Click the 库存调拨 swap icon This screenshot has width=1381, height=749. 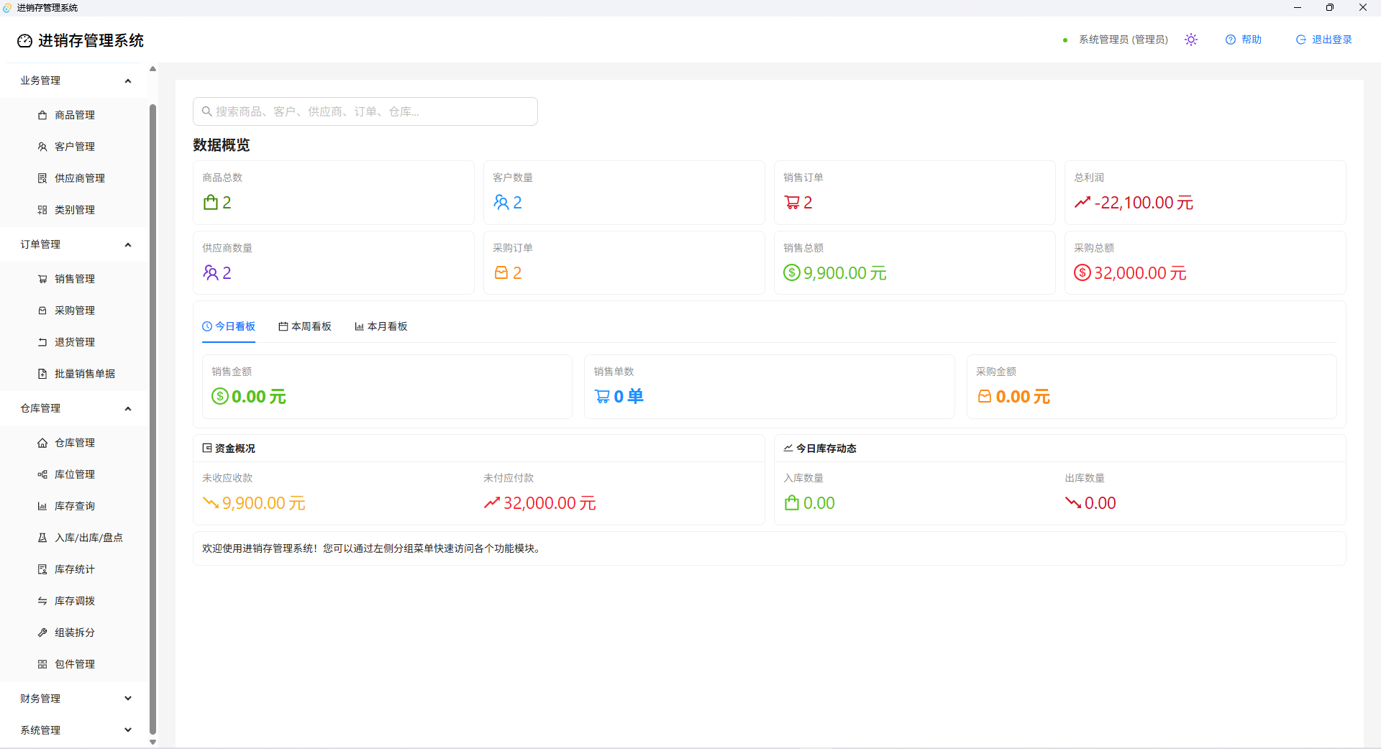(x=42, y=601)
